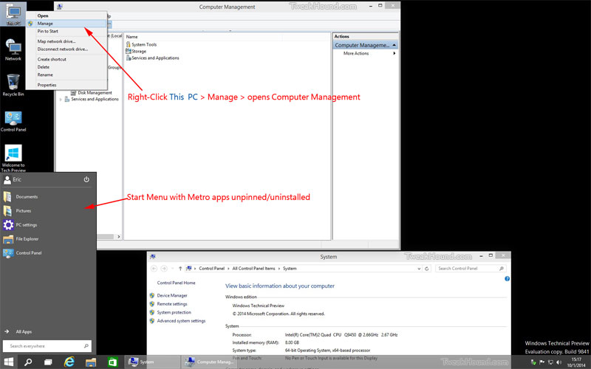
Task: Click the Eric user account entry
Action: click(x=13, y=179)
